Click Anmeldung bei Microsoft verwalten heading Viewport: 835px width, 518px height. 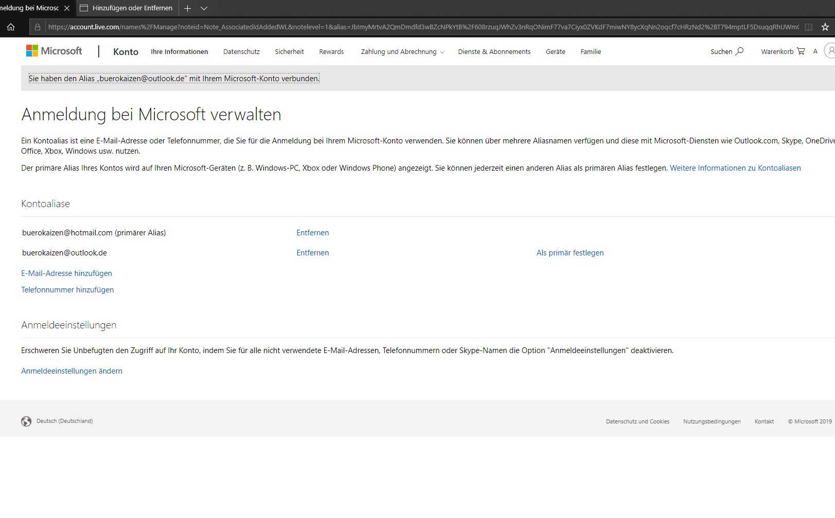tap(151, 114)
